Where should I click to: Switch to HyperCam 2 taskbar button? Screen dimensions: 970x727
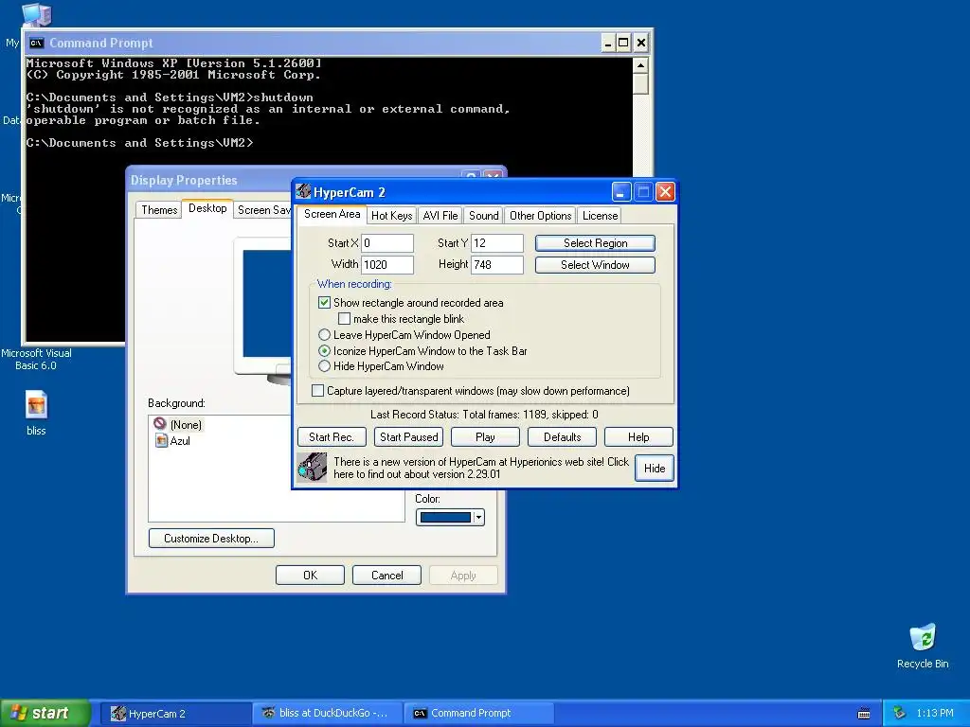176,714
